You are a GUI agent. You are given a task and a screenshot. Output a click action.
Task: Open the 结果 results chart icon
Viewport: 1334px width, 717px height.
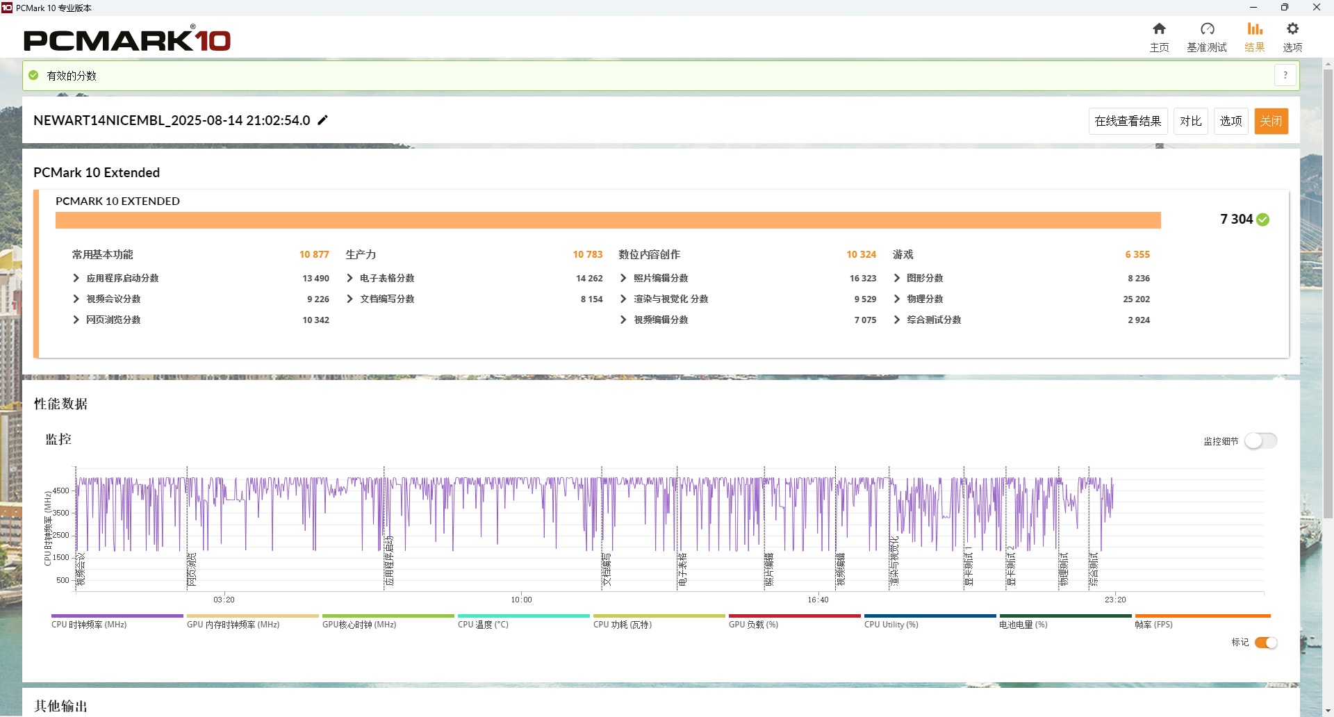1254,29
